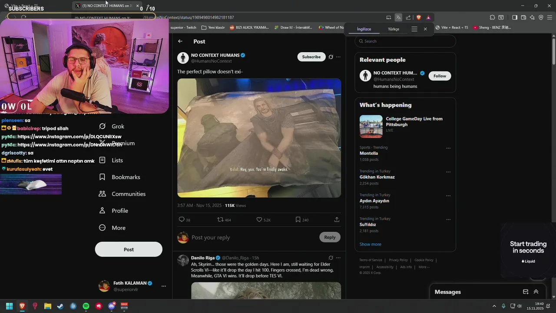Viewport: 556px width, 313px height.
Task: Open more options for Gökhan Korkmaz trend
Action: (448, 172)
